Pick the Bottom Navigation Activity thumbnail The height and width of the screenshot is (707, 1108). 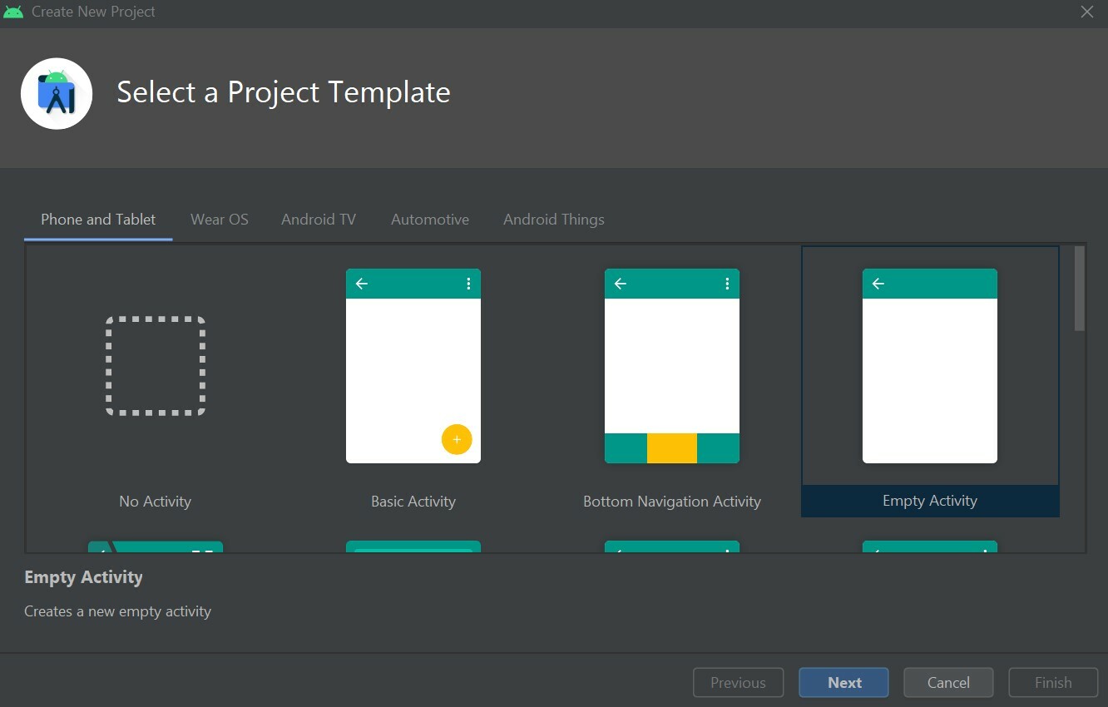(x=672, y=366)
